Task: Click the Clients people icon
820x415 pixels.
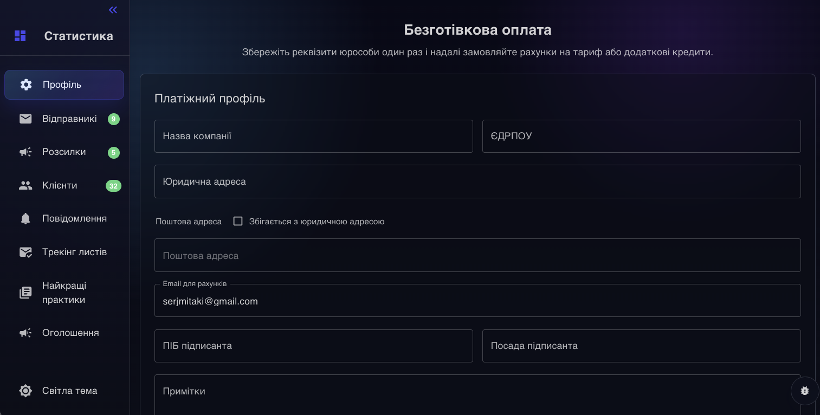Action: (x=25, y=185)
